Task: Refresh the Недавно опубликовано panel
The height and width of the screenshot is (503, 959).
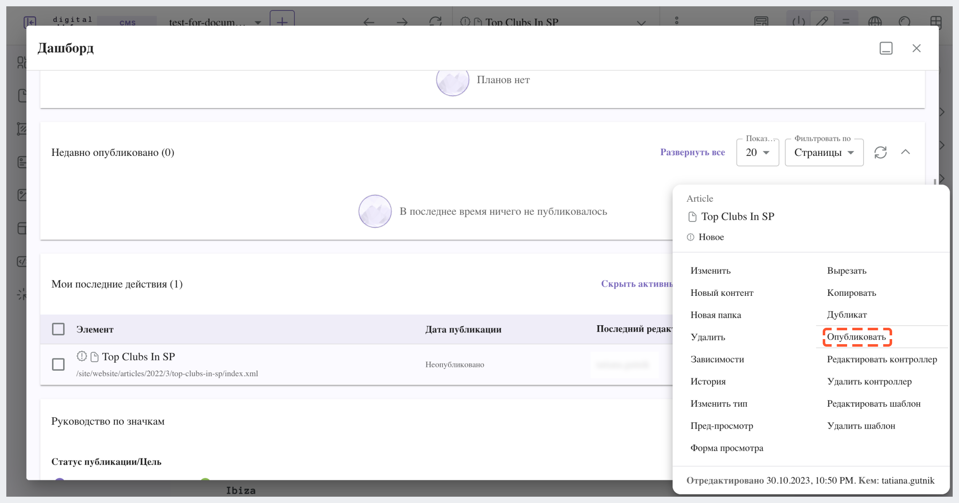Action: click(x=880, y=152)
